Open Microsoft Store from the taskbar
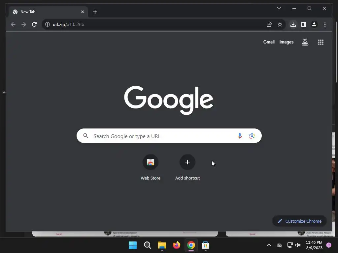Screen dimensions: 338x253 click(205, 245)
